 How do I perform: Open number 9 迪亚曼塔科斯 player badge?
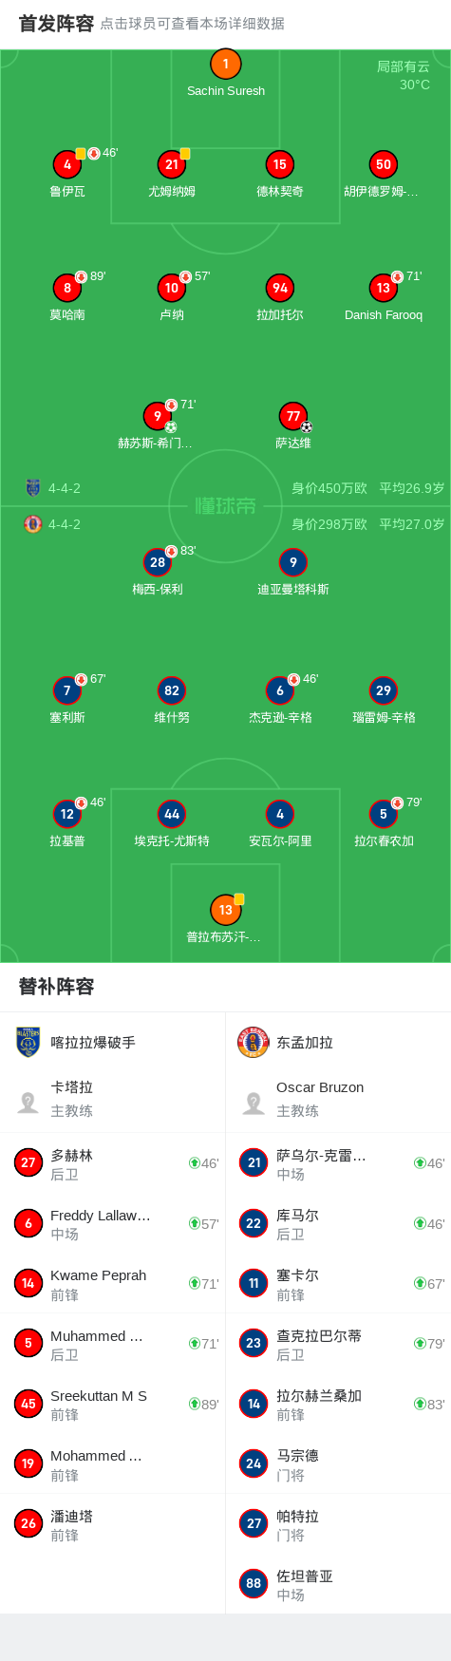click(293, 562)
